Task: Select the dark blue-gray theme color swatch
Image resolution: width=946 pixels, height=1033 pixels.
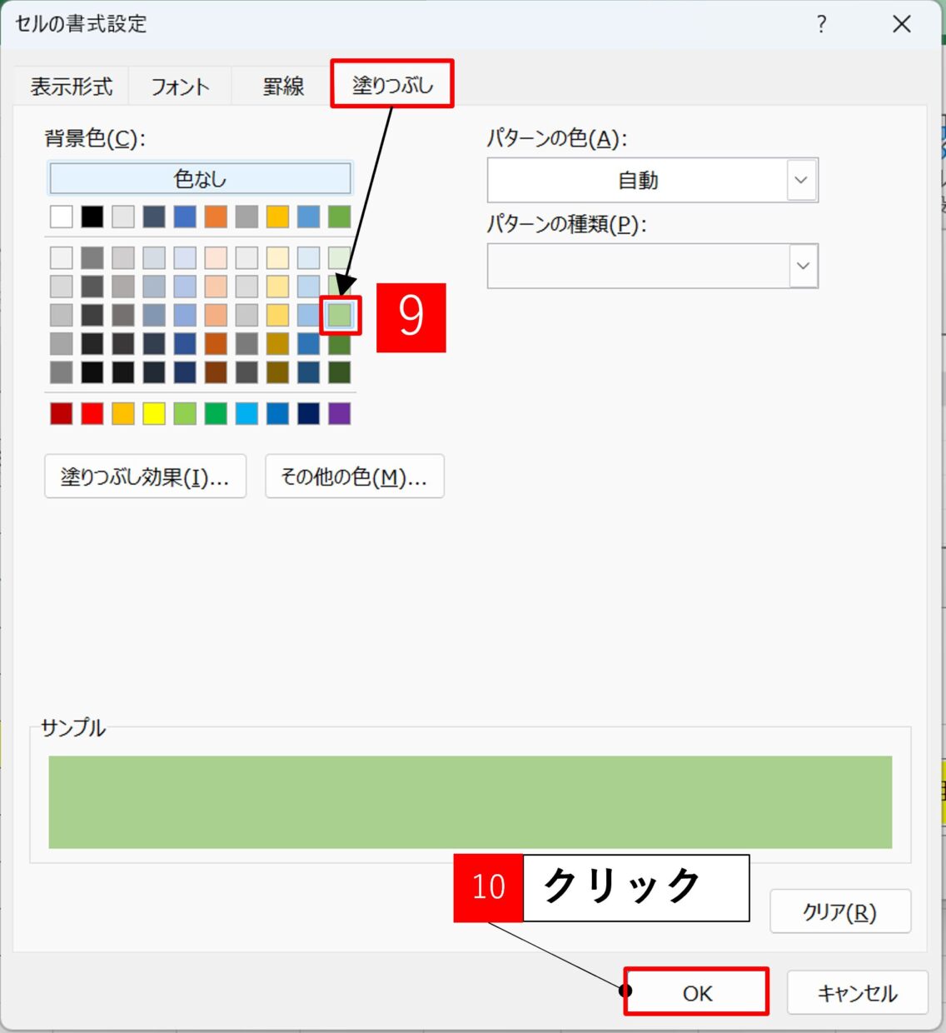Action: 154,217
